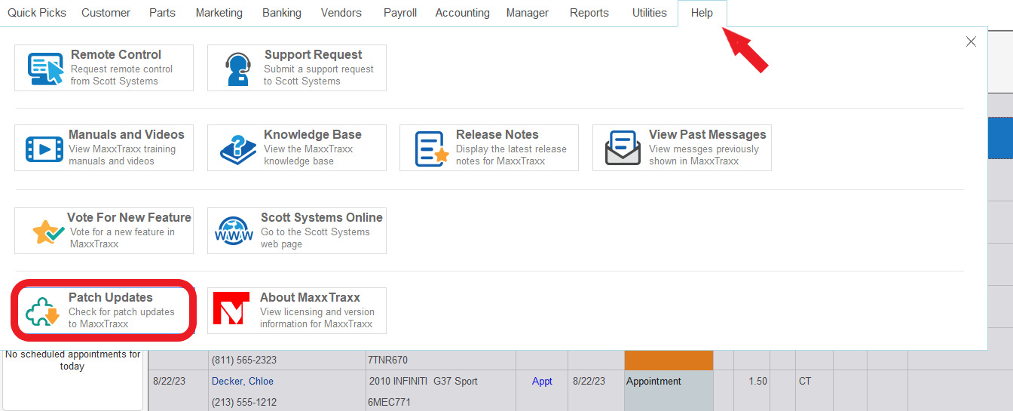Open the Reports menu
This screenshot has width=1013, height=411.
pos(589,13)
